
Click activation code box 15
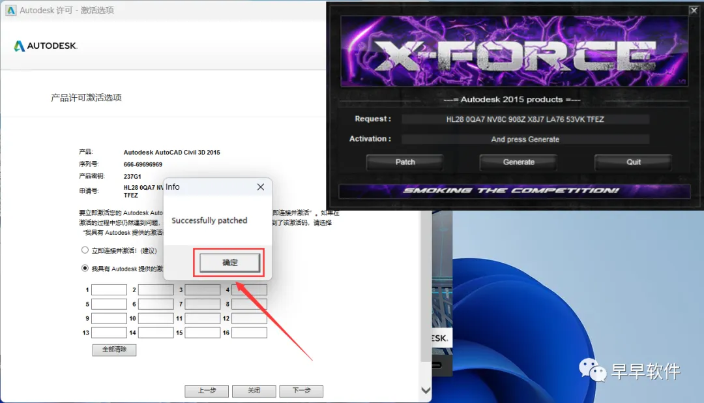203,333
